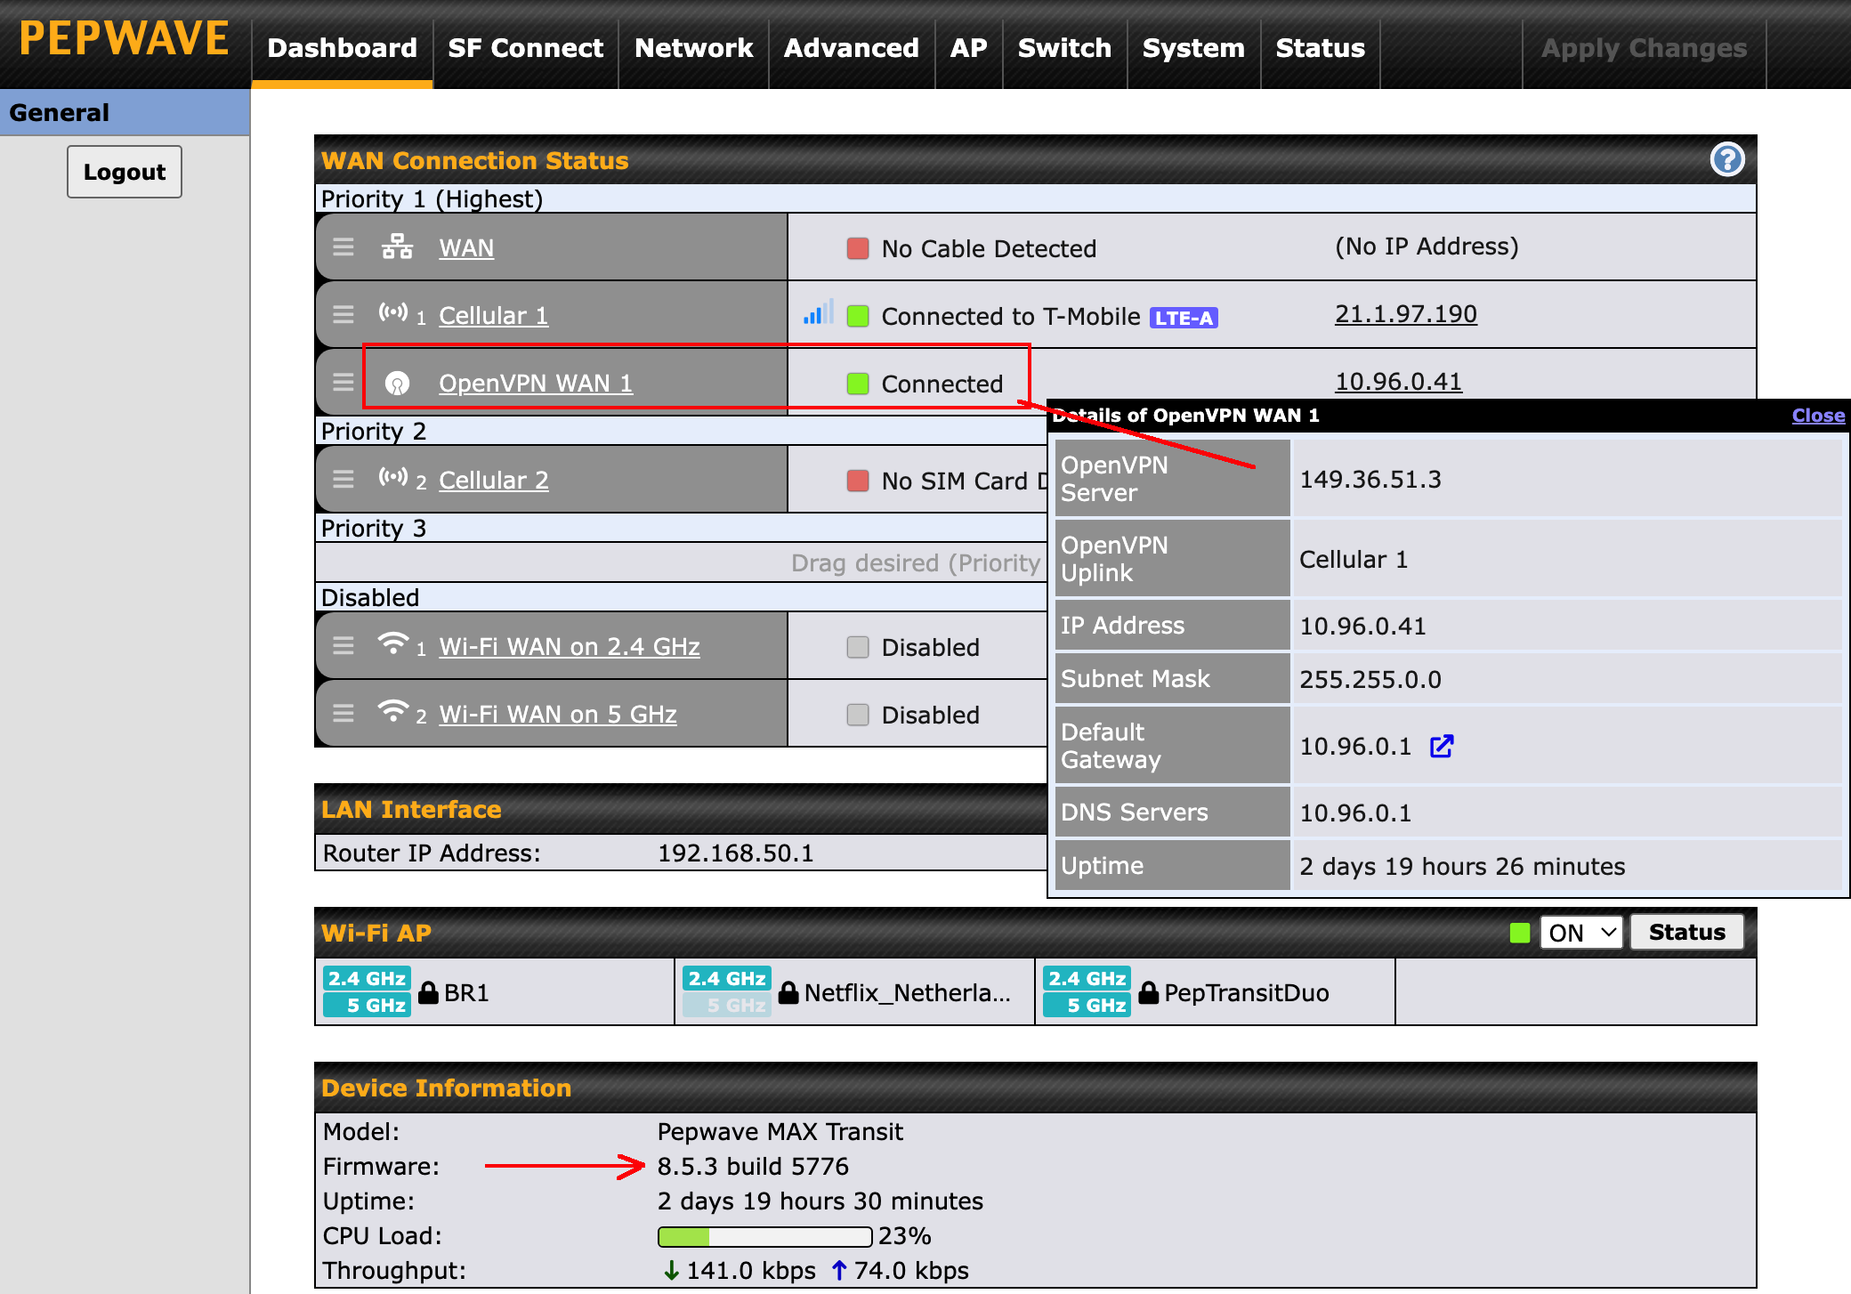Close the OpenVPN WAN 1 details popup
The width and height of the screenshot is (1851, 1294).
point(1817,416)
